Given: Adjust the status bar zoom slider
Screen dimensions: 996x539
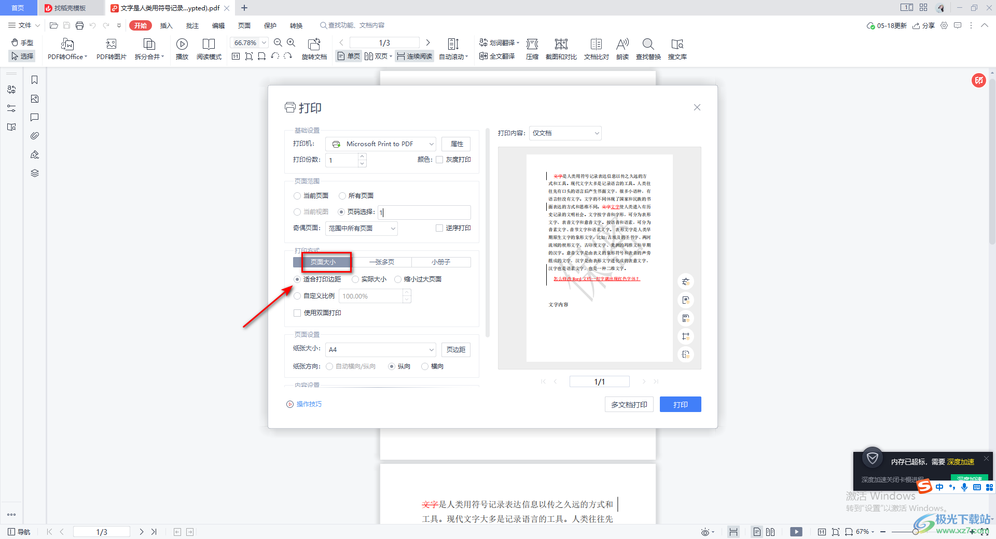Looking at the screenshot, I should [916, 532].
